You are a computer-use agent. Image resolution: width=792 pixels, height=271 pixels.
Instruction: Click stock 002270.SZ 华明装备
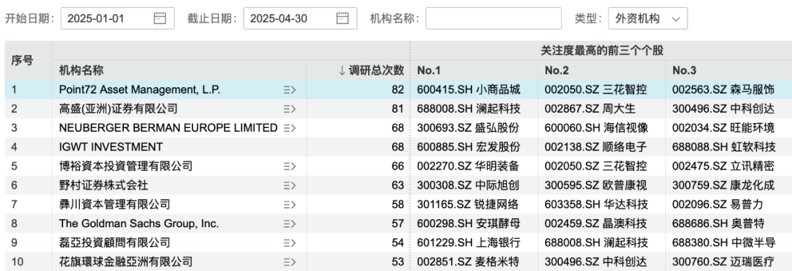[x=469, y=166]
